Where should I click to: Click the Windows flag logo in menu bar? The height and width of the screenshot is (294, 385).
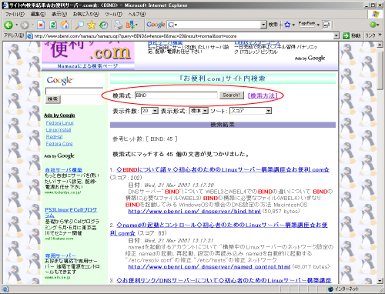pyautogui.click(x=376, y=14)
